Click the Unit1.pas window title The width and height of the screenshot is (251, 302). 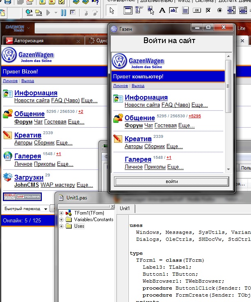click(x=77, y=198)
